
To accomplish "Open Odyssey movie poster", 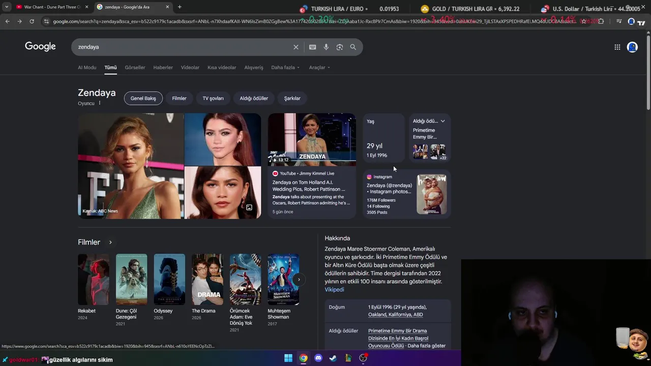I will [169, 280].
